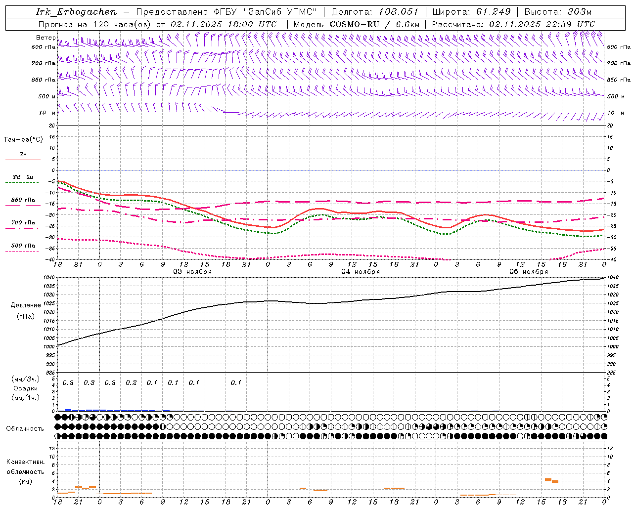Click the (мм/3ч.) units label
The image size is (633, 506).
click(x=25, y=379)
